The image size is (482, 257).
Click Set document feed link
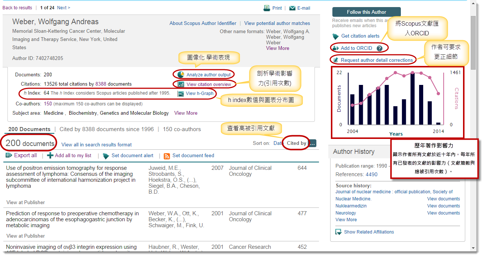tap(193, 155)
